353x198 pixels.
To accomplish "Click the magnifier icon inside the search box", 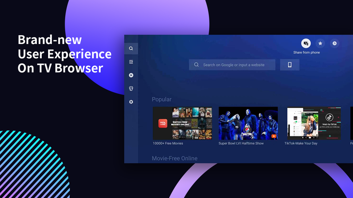I will (196, 65).
